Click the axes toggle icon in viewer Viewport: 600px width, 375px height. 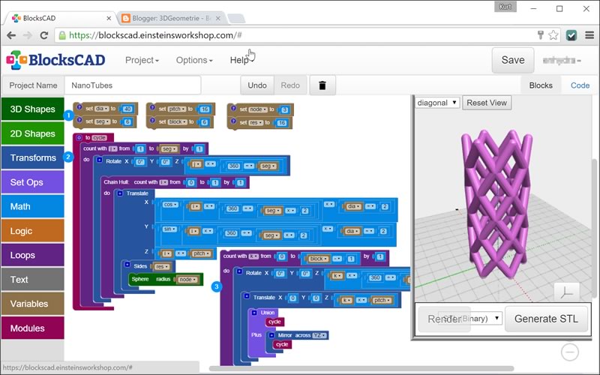tap(566, 293)
